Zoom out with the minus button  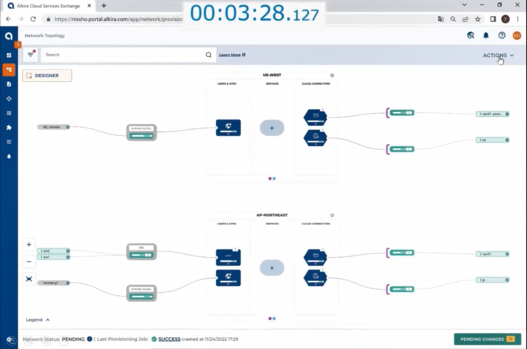coord(29,262)
